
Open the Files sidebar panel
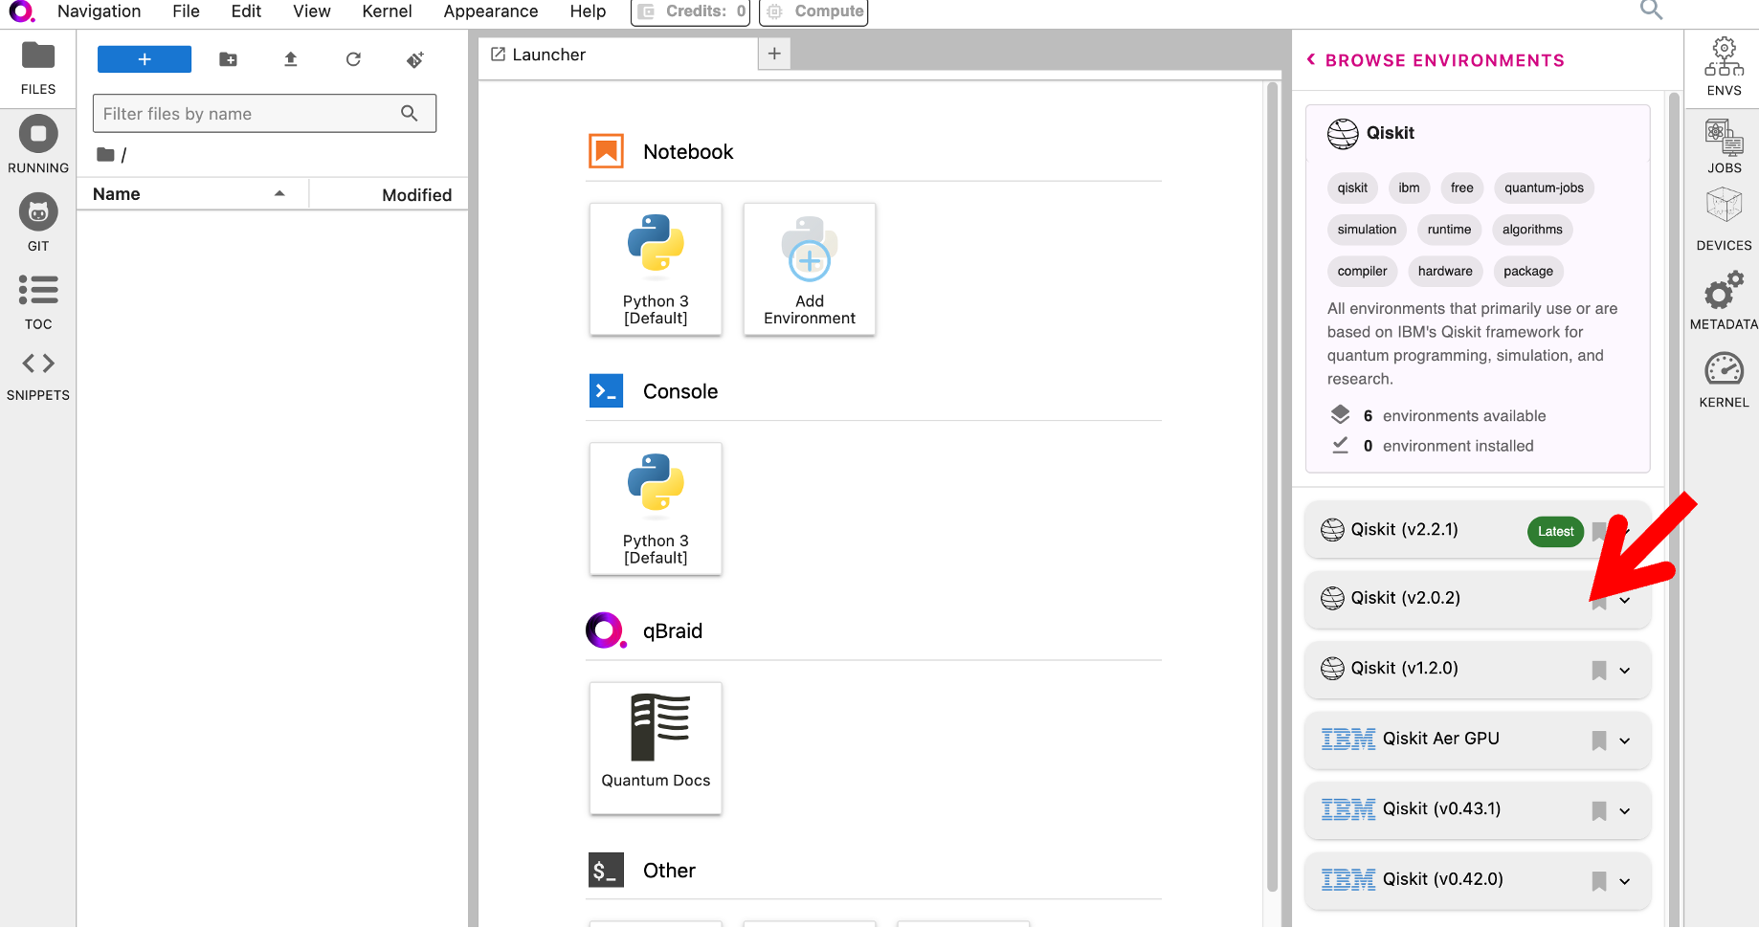click(x=38, y=69)
